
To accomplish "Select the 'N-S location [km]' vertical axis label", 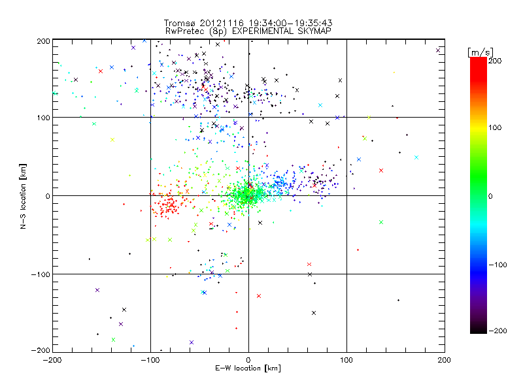I will point(23,196).
